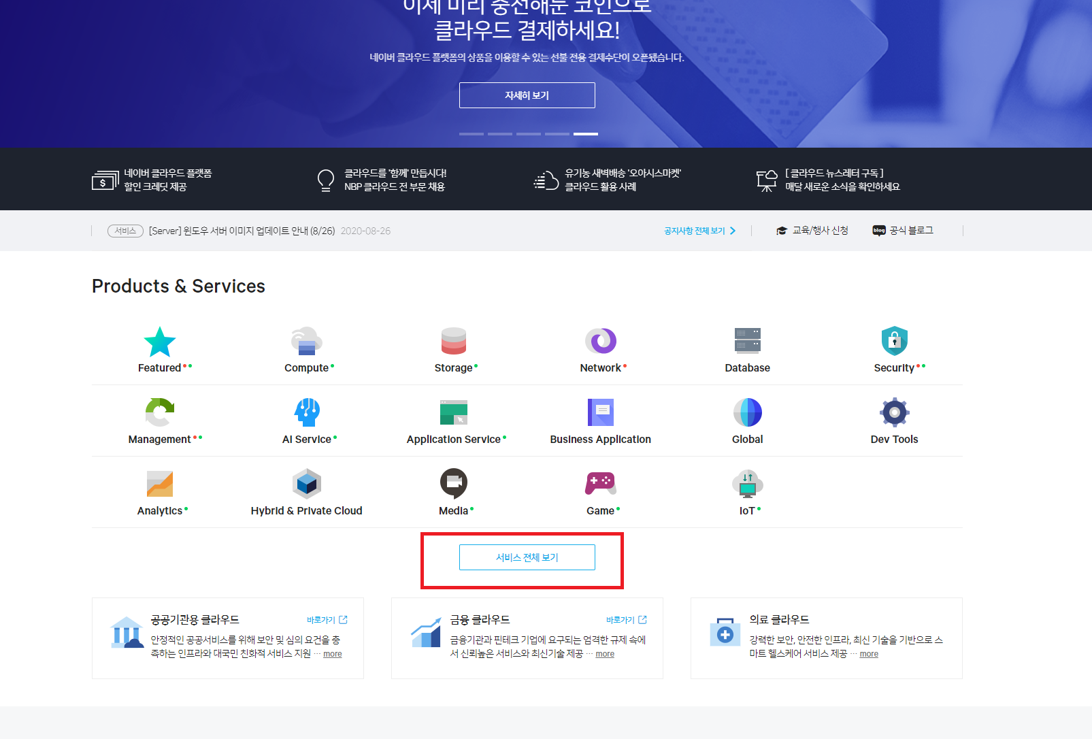Click the 금융 클라우드 card title
1092x739 pixels.
480,620
